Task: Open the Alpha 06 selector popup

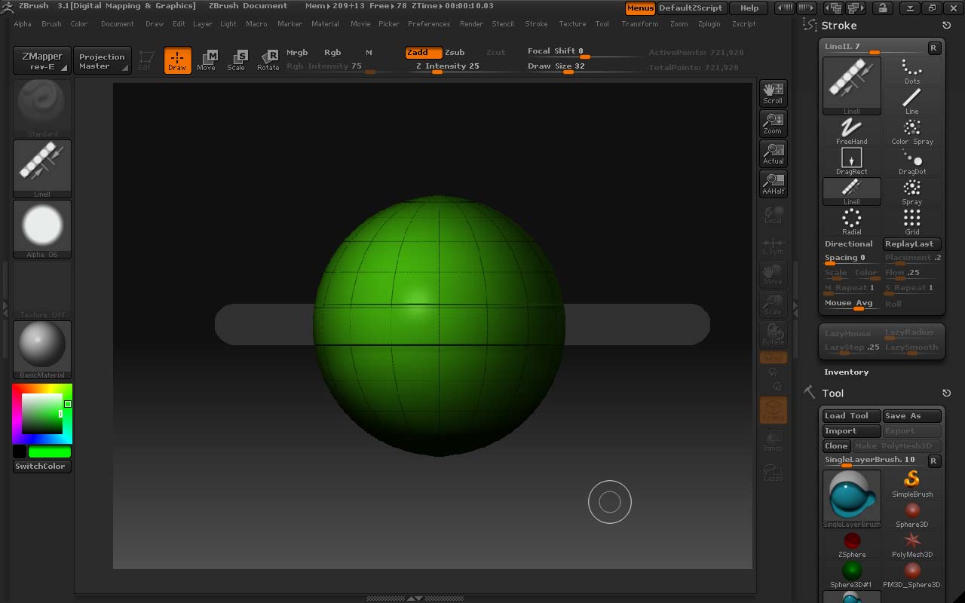Action: pos(42,228)
